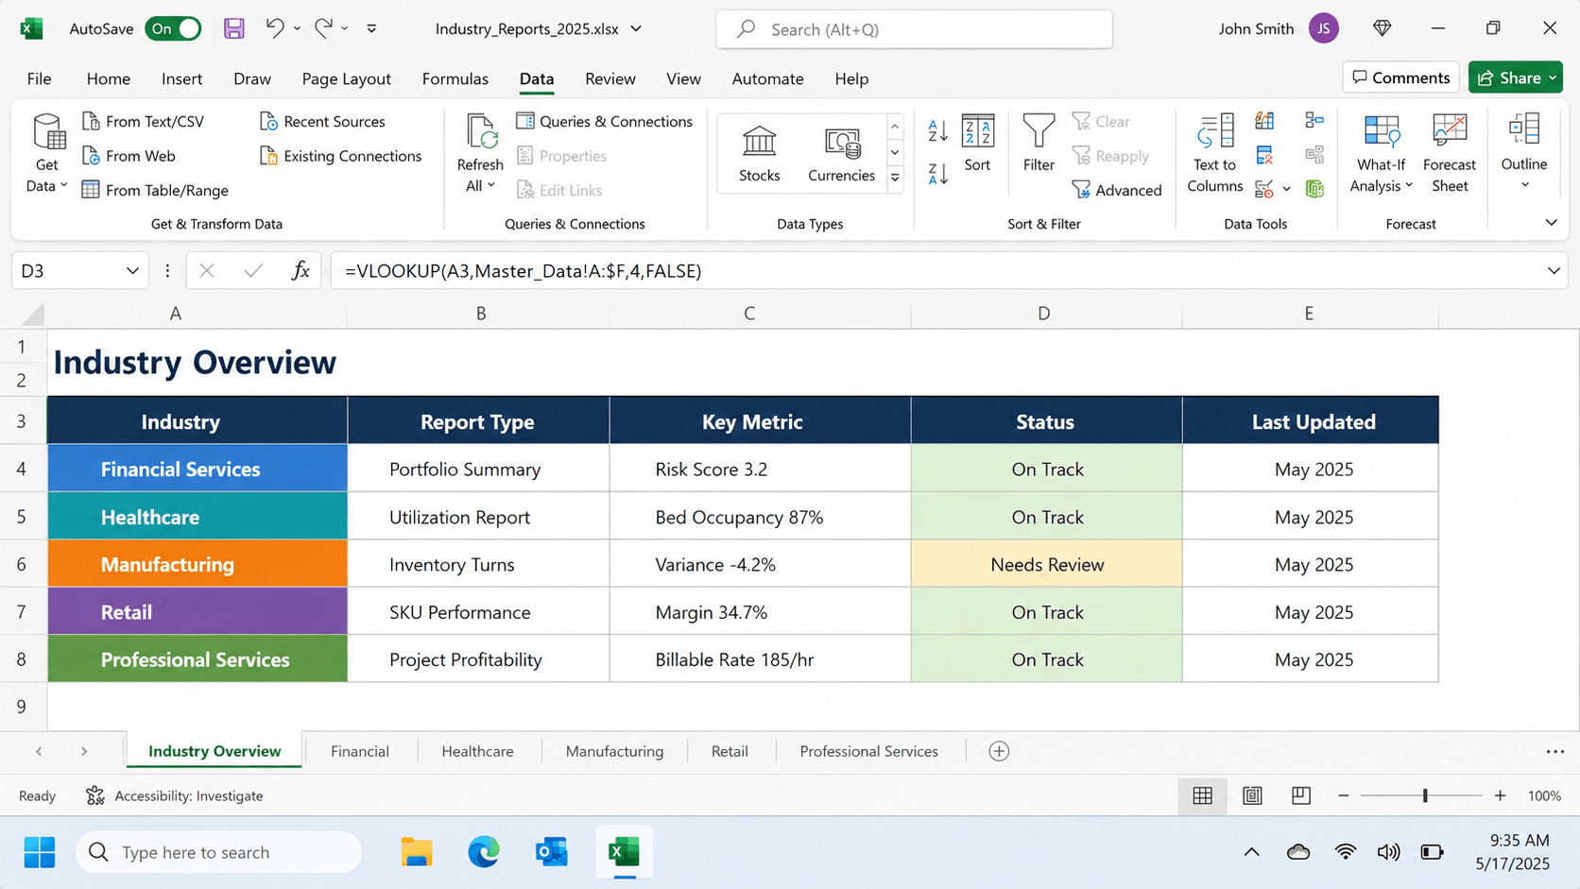
Task: Open Forecast Sheet tool
Action: 1449,153
